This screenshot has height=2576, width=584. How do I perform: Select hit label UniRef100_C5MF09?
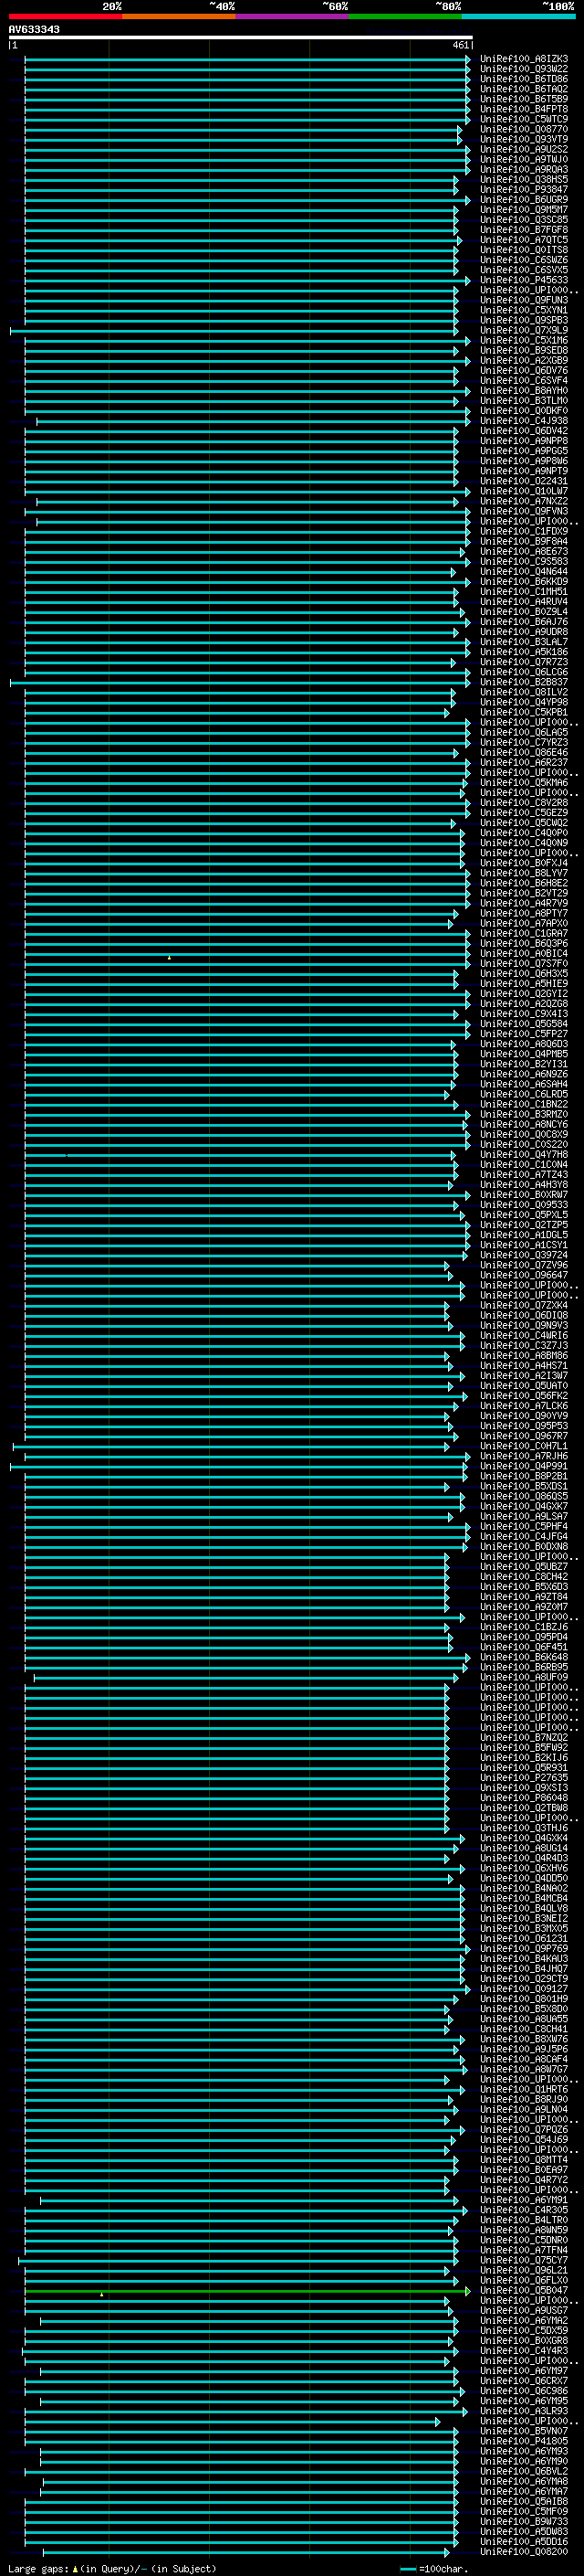point(524,2511)
